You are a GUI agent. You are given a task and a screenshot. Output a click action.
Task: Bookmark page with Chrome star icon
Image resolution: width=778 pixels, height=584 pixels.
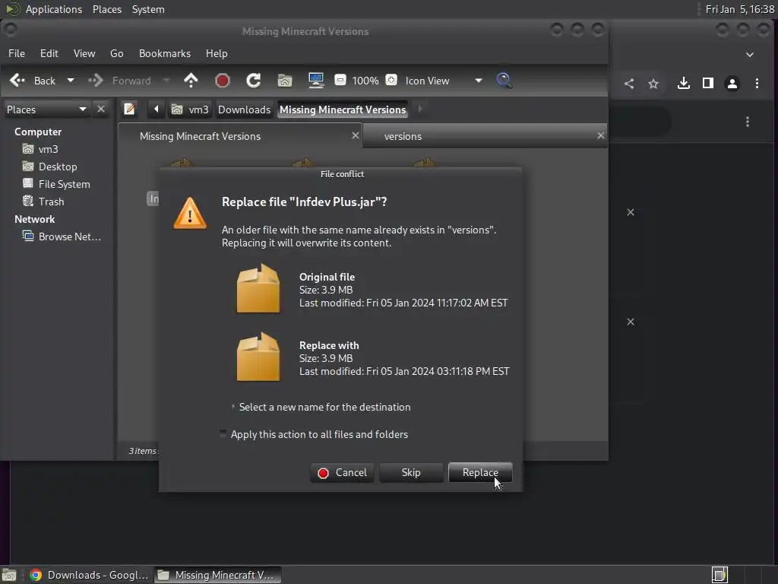click(653, 84)
